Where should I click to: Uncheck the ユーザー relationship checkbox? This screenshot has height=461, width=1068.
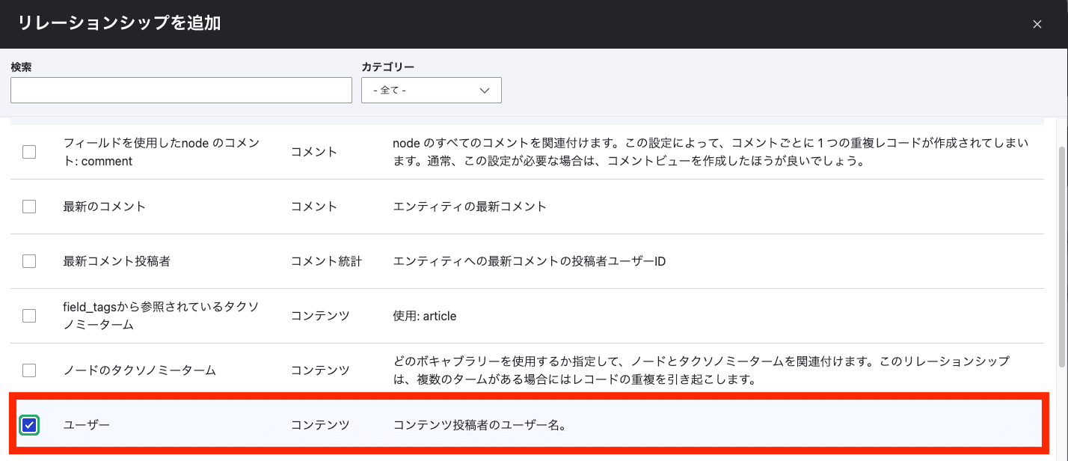click(x=29, y=426)
